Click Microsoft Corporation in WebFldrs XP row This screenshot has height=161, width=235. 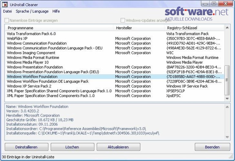[133, 39]
